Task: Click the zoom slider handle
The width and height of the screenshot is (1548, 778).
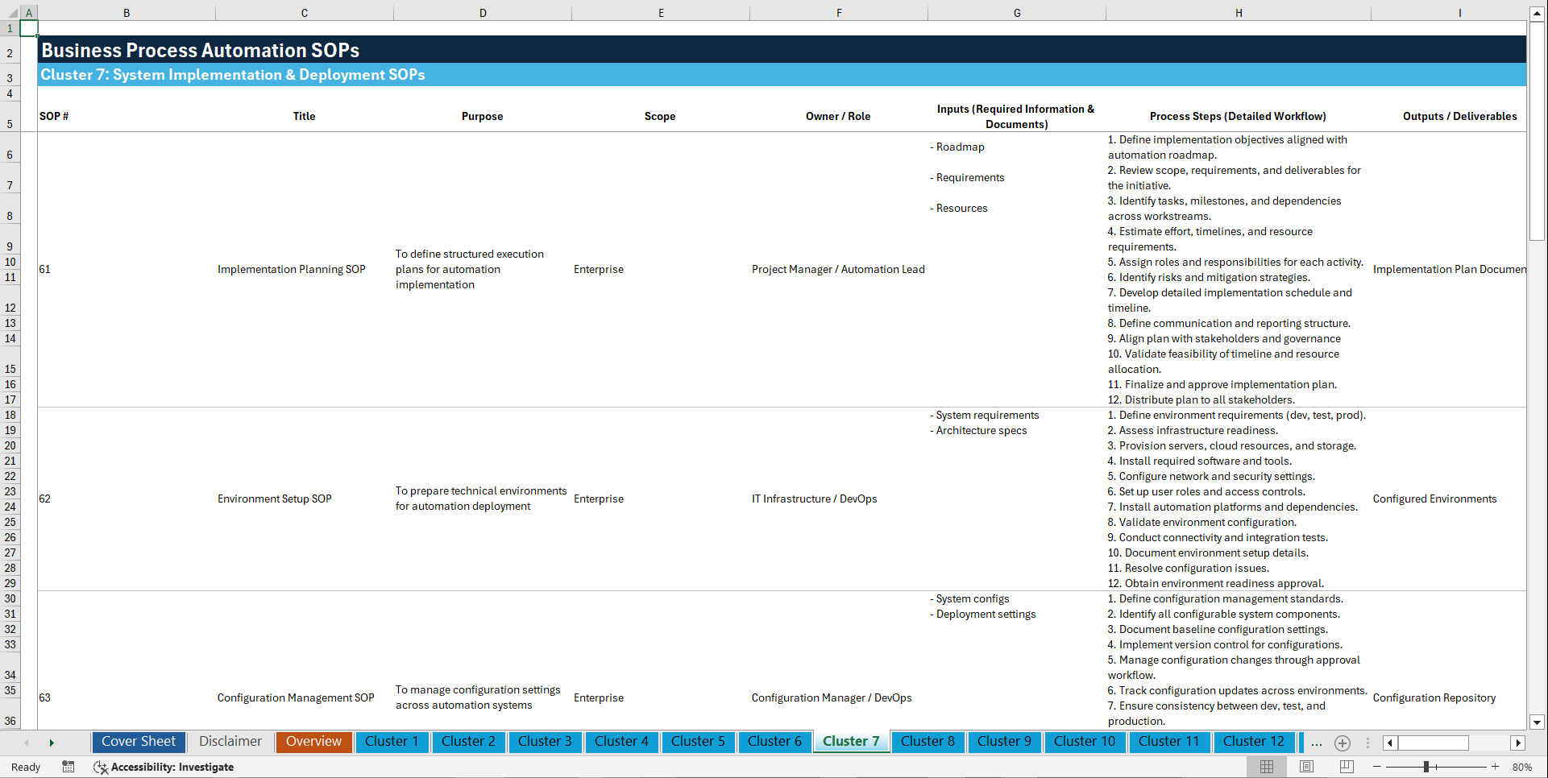Action: (1426, 767)
